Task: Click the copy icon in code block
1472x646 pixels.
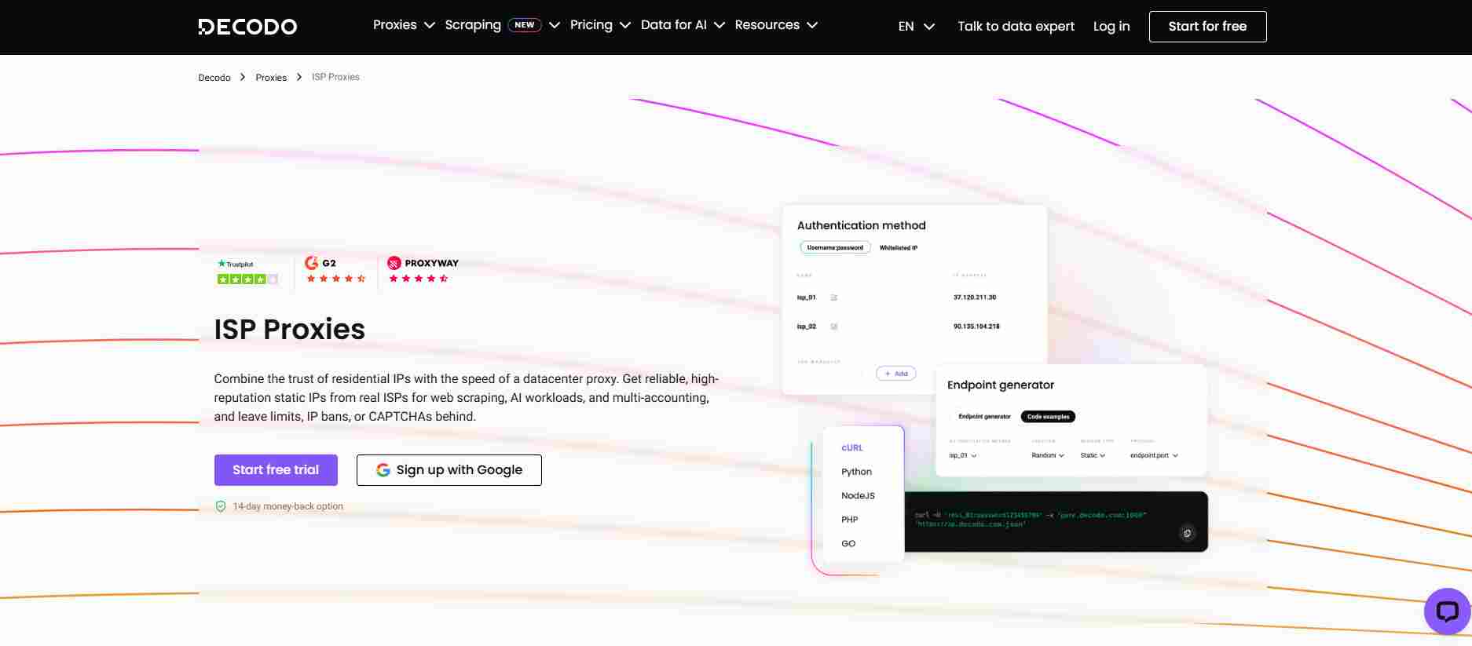Action: [1187, 533]
